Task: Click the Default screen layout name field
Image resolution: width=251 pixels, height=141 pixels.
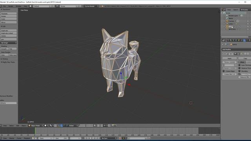Action: point(41,6)
